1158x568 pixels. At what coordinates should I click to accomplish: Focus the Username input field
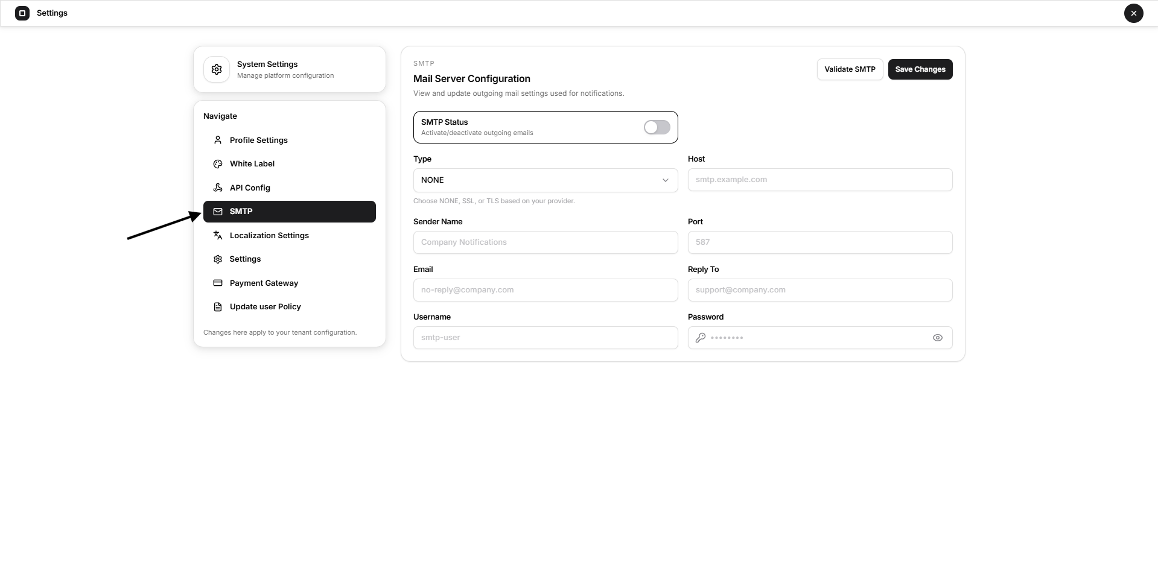pos(546,338)
